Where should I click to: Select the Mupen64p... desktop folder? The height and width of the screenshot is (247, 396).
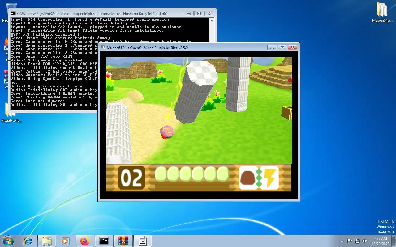(x=382, y=12)
